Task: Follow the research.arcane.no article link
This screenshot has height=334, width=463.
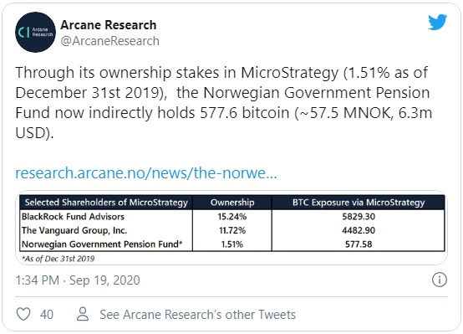Action: point(146,172)
